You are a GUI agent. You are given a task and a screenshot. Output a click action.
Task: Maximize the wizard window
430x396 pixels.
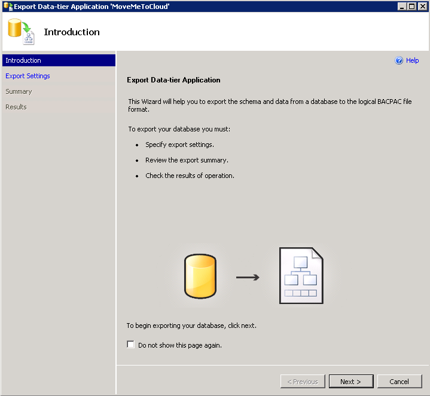click(x=411, y=5)
